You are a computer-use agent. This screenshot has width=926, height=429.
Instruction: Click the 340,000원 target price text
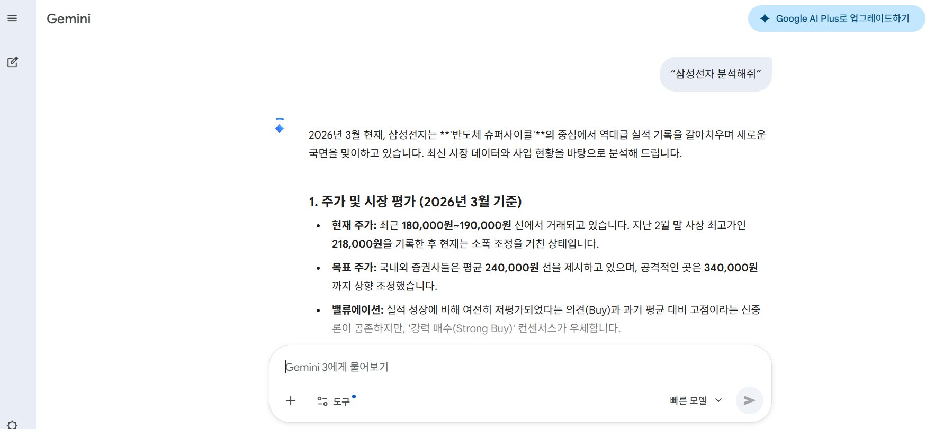point(731,268)
